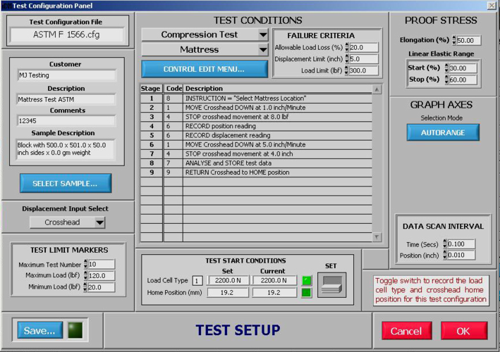Click the Customer field MJ Testing
500x352 pixels.
click(66, 75)
